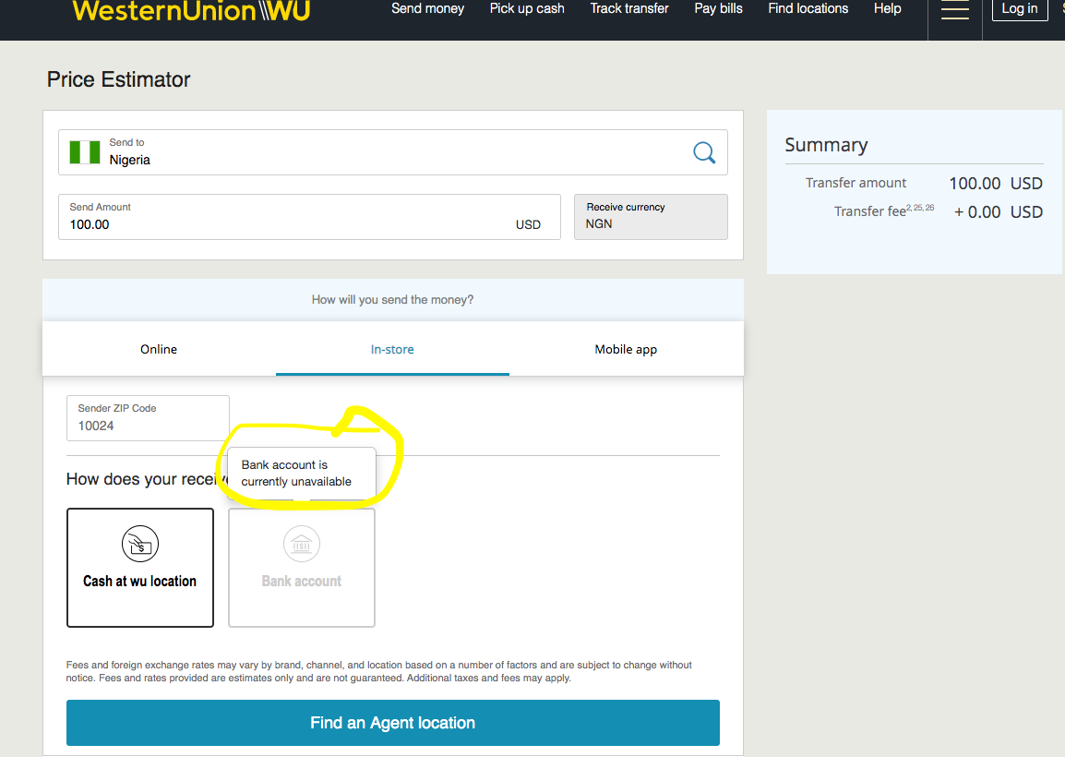Click the search magnifier in Send to field

703,152
